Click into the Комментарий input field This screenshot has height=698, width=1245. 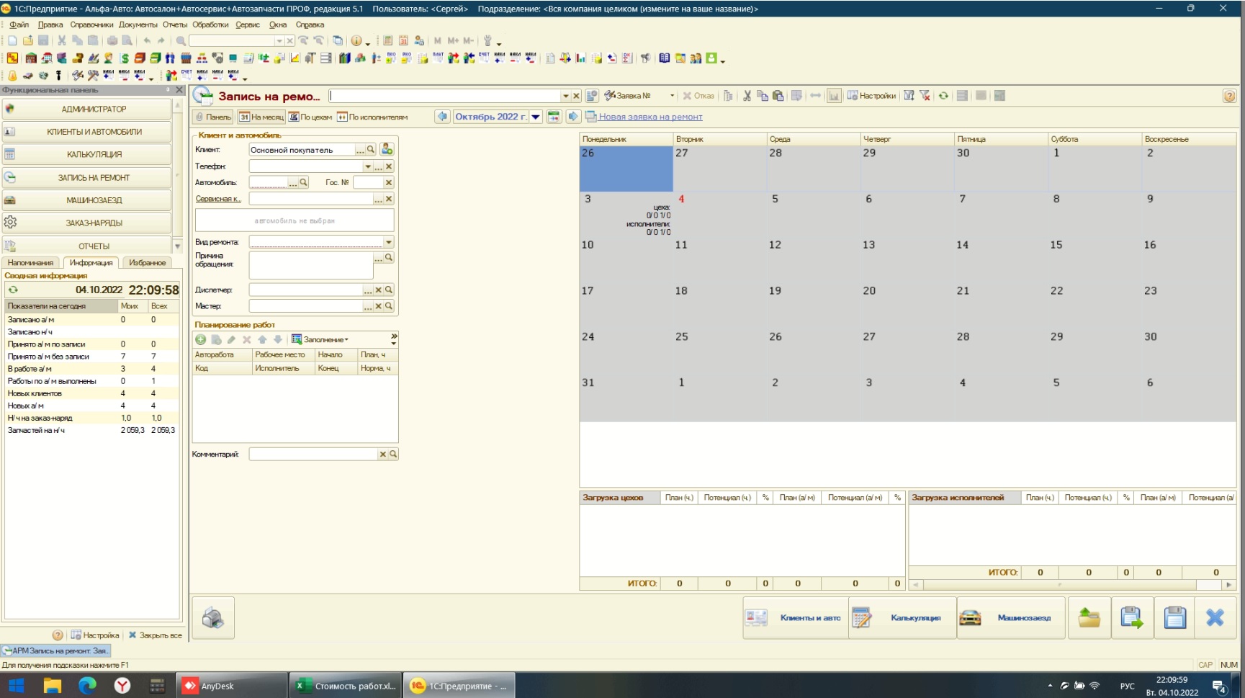(313, 454)
